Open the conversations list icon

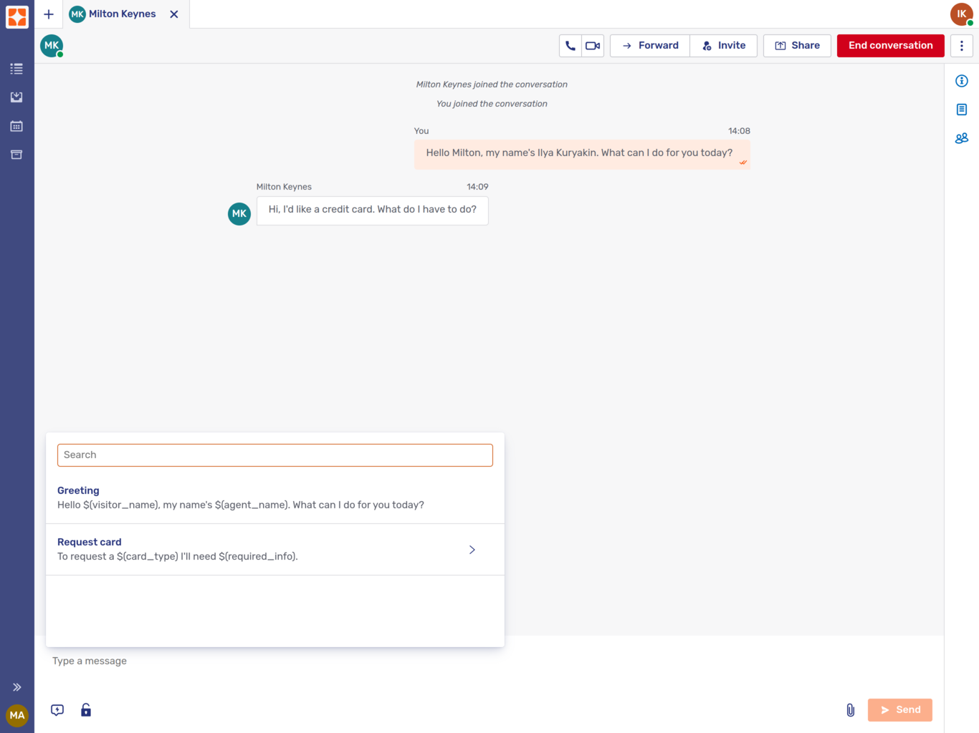click(16, 69)
